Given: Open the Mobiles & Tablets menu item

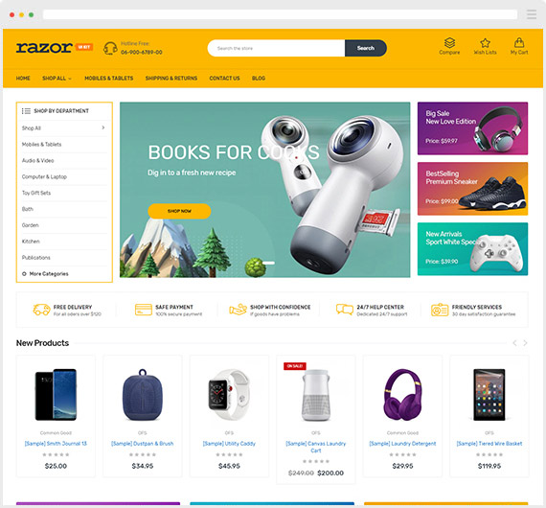Looking at the screenshot, I should 108,79.
